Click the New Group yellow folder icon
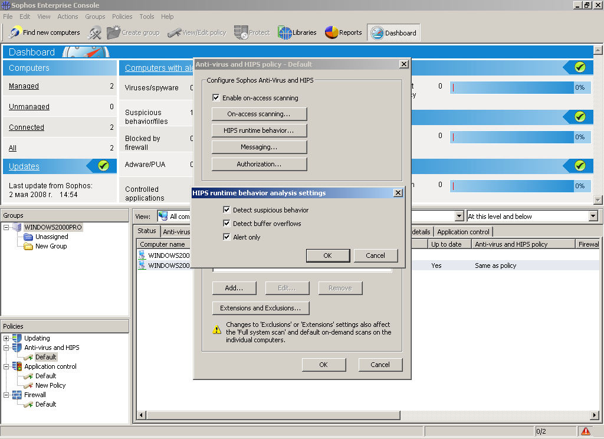The height and width of the screenshot is (439, 604). [28, 246]
